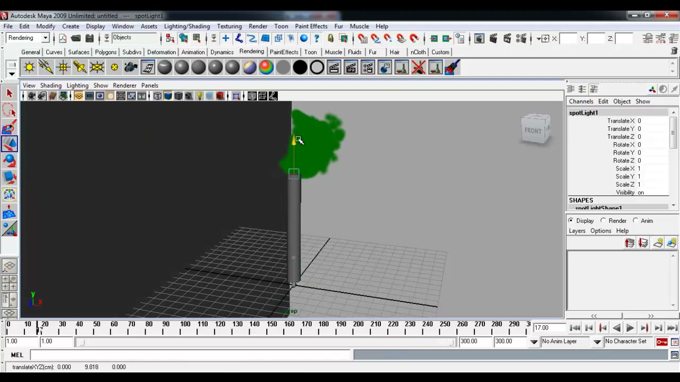Click the Translate X value field

point(652,121)
